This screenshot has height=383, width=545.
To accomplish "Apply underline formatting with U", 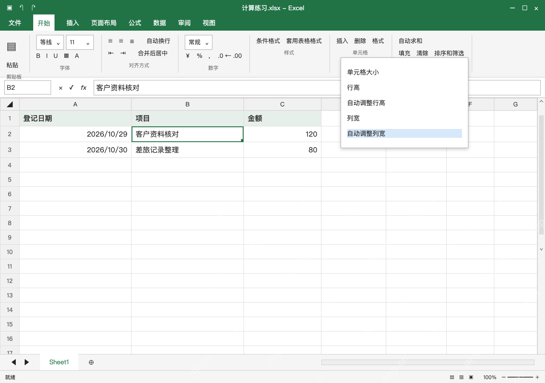I will pos(55,56).
